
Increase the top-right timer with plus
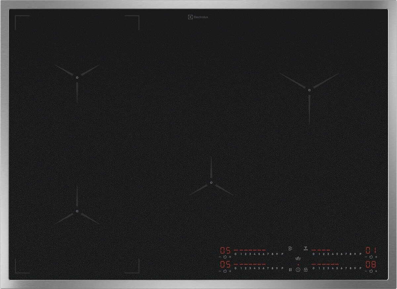(x=376, y=257)
